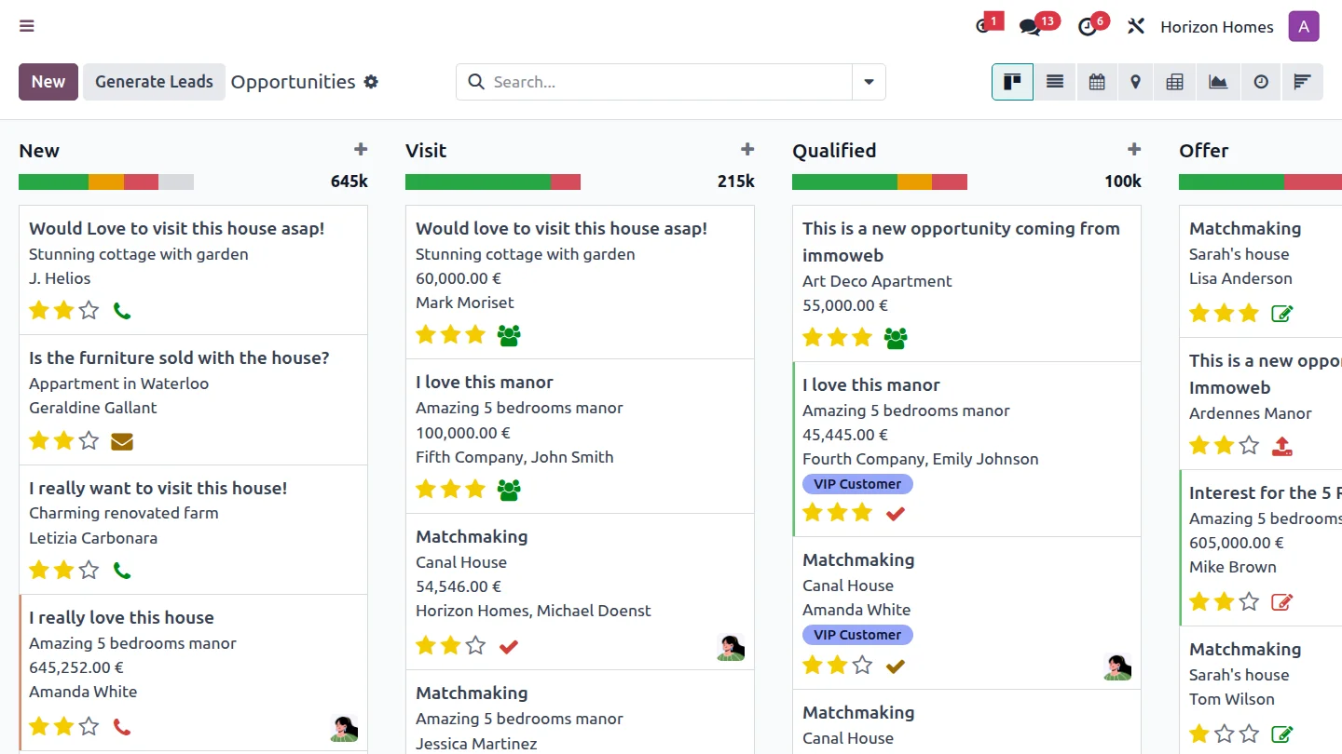Open the main hamburger menu
1342x754 pixels.
point(27,26)
